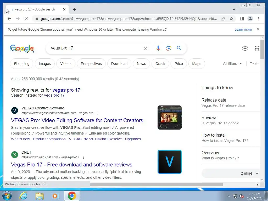Select the Shopping filter
Viewport: 268px width, 201px height.
21,64
